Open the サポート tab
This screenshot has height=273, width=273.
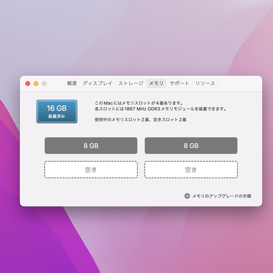click(x=180, y=83)
